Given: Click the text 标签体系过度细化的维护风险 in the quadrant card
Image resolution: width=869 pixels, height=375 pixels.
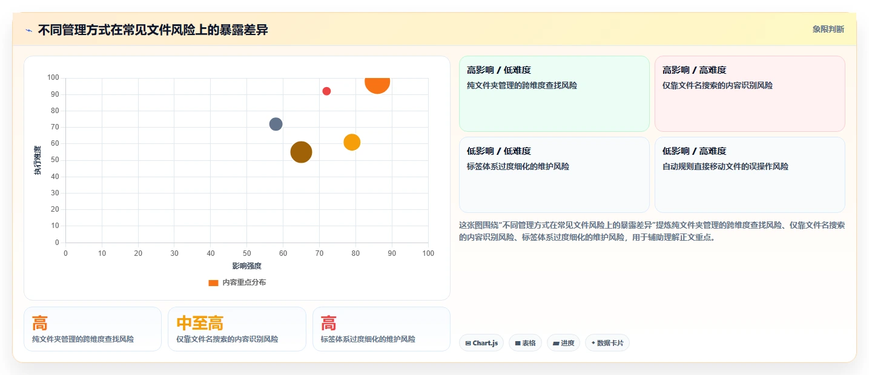Looking at the screenshot, I should pos(518,166).
